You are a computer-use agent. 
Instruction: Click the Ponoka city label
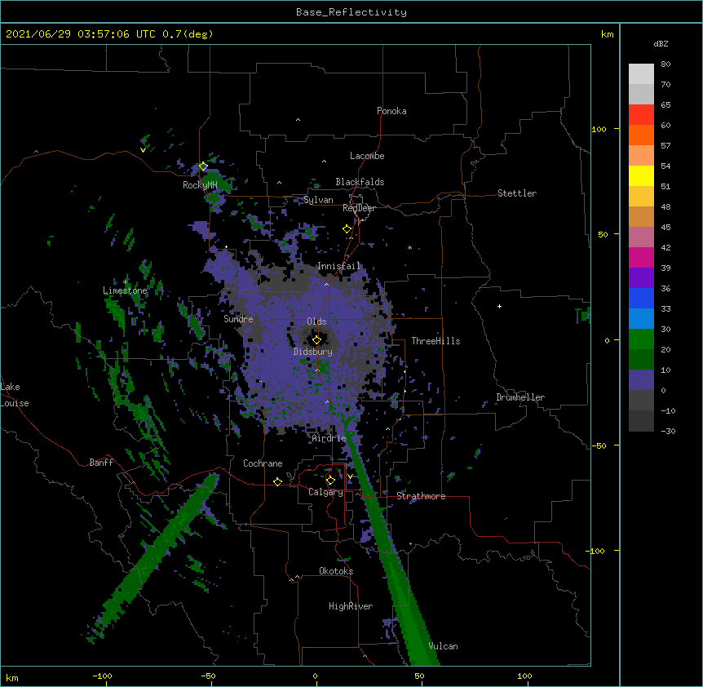tap(391, 111)
